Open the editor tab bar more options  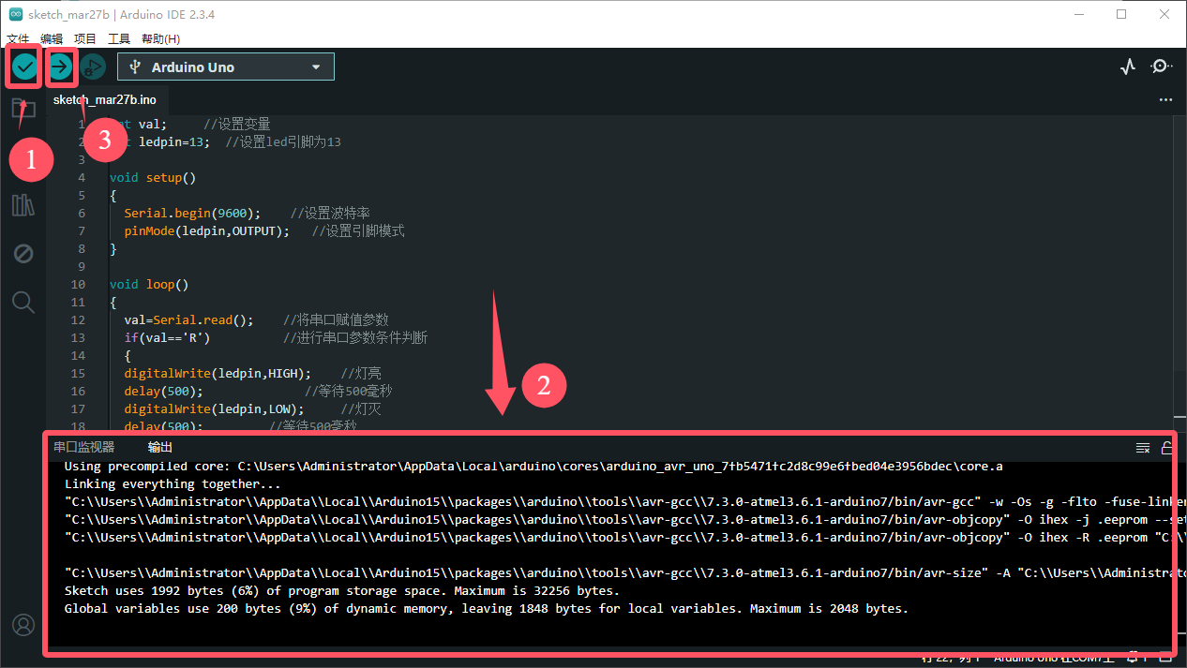[x=1165, y=99]
